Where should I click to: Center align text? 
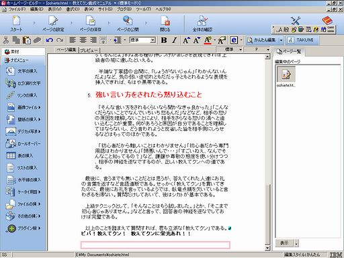click(x=83, y=40)
